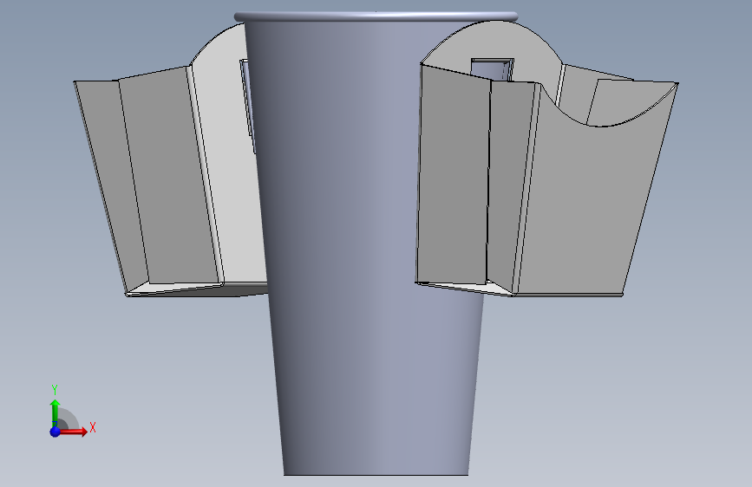Select the left carton's front panel
This screenshot has width=752, height=487.
coord(168,175)
